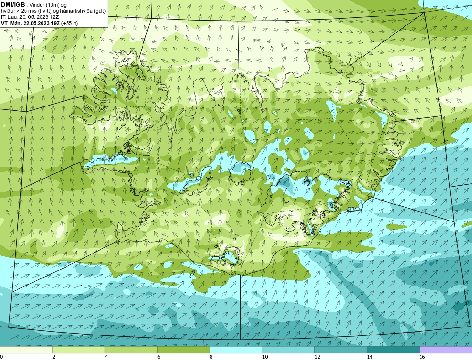Screen dimensions: 472x360
Task: Click the 4–6 m/s green legend swatch
Action: [x=131, y=350]
